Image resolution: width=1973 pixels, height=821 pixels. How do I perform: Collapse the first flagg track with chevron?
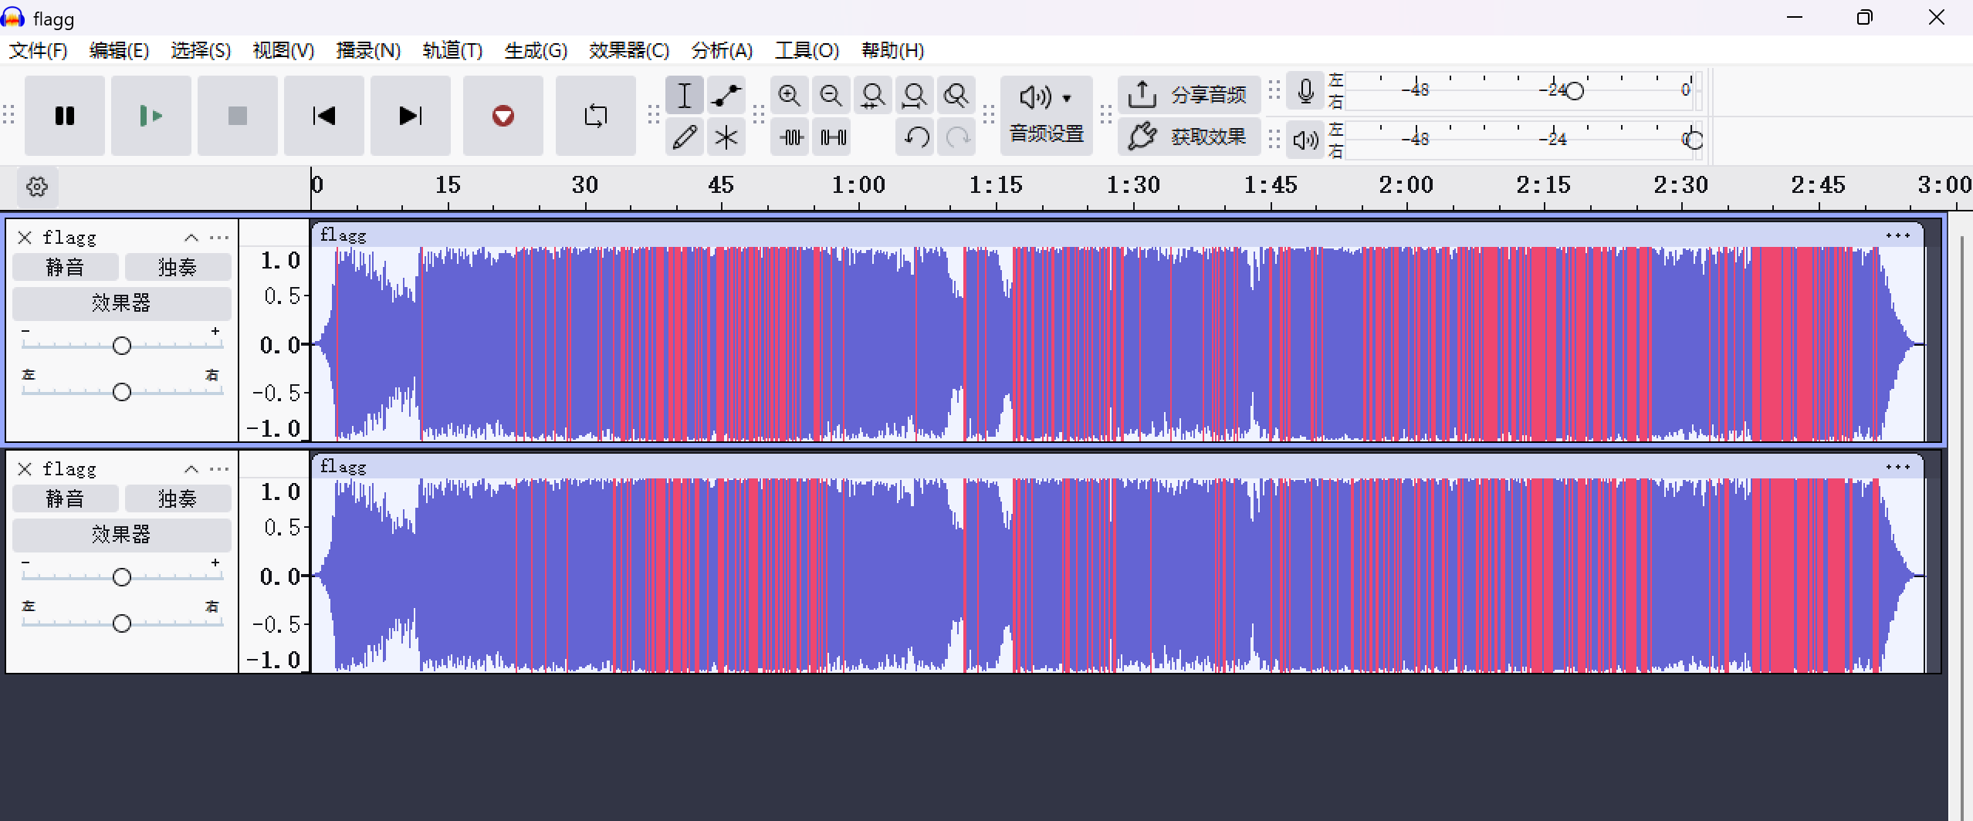(191, 238)
